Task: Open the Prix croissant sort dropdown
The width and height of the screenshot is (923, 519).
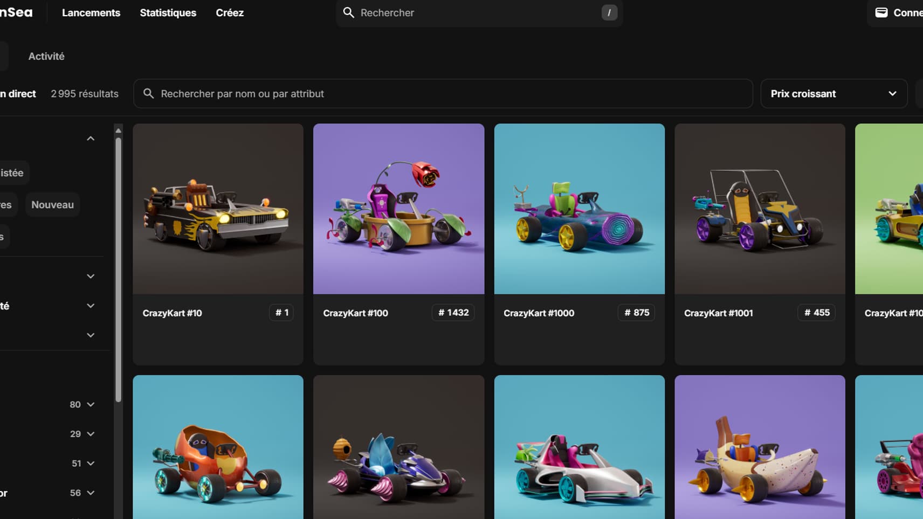Action: [x=834, y=94]
